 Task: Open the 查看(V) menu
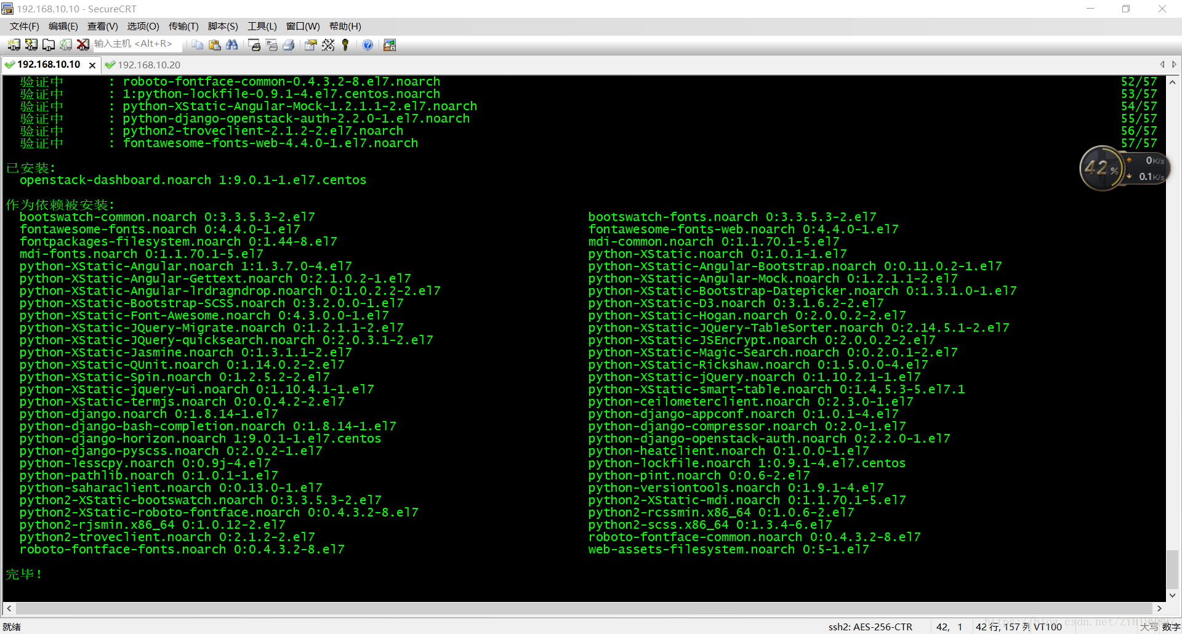pyautogui.click(x=102, y=26)
